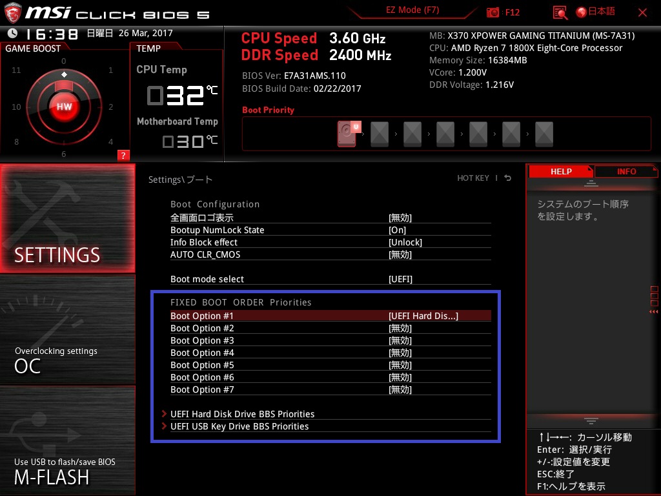Click the DDR Voltage 1.216V text

(x=471, y=85)
